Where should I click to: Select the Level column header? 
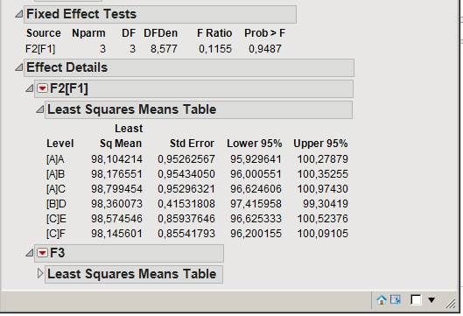60,144
